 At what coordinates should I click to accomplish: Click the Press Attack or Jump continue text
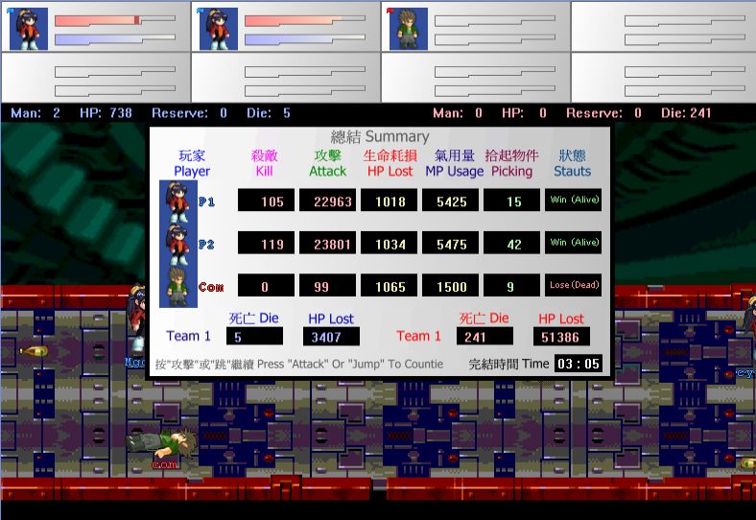click(x=299, y=365)
